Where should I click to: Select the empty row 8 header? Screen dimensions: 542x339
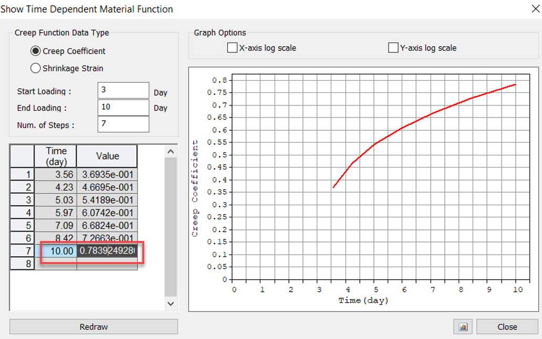[22, 264]
